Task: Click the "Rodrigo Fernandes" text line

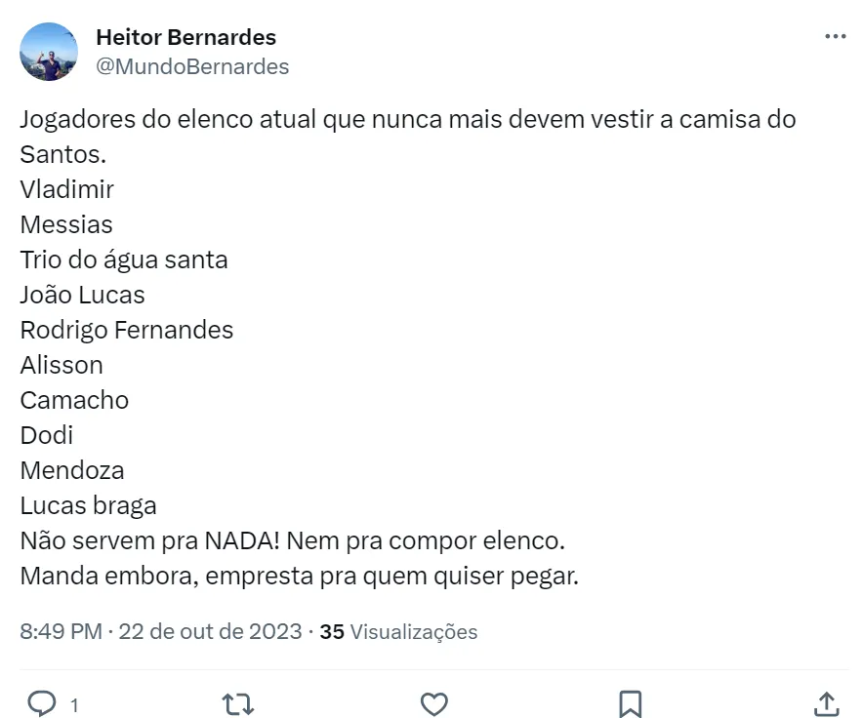Action: tap(127, 330)
